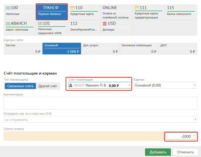Click the person icon in Счет-плательщик field
The height and width of the screenshot is (157, 201).
tap(71, 85)
